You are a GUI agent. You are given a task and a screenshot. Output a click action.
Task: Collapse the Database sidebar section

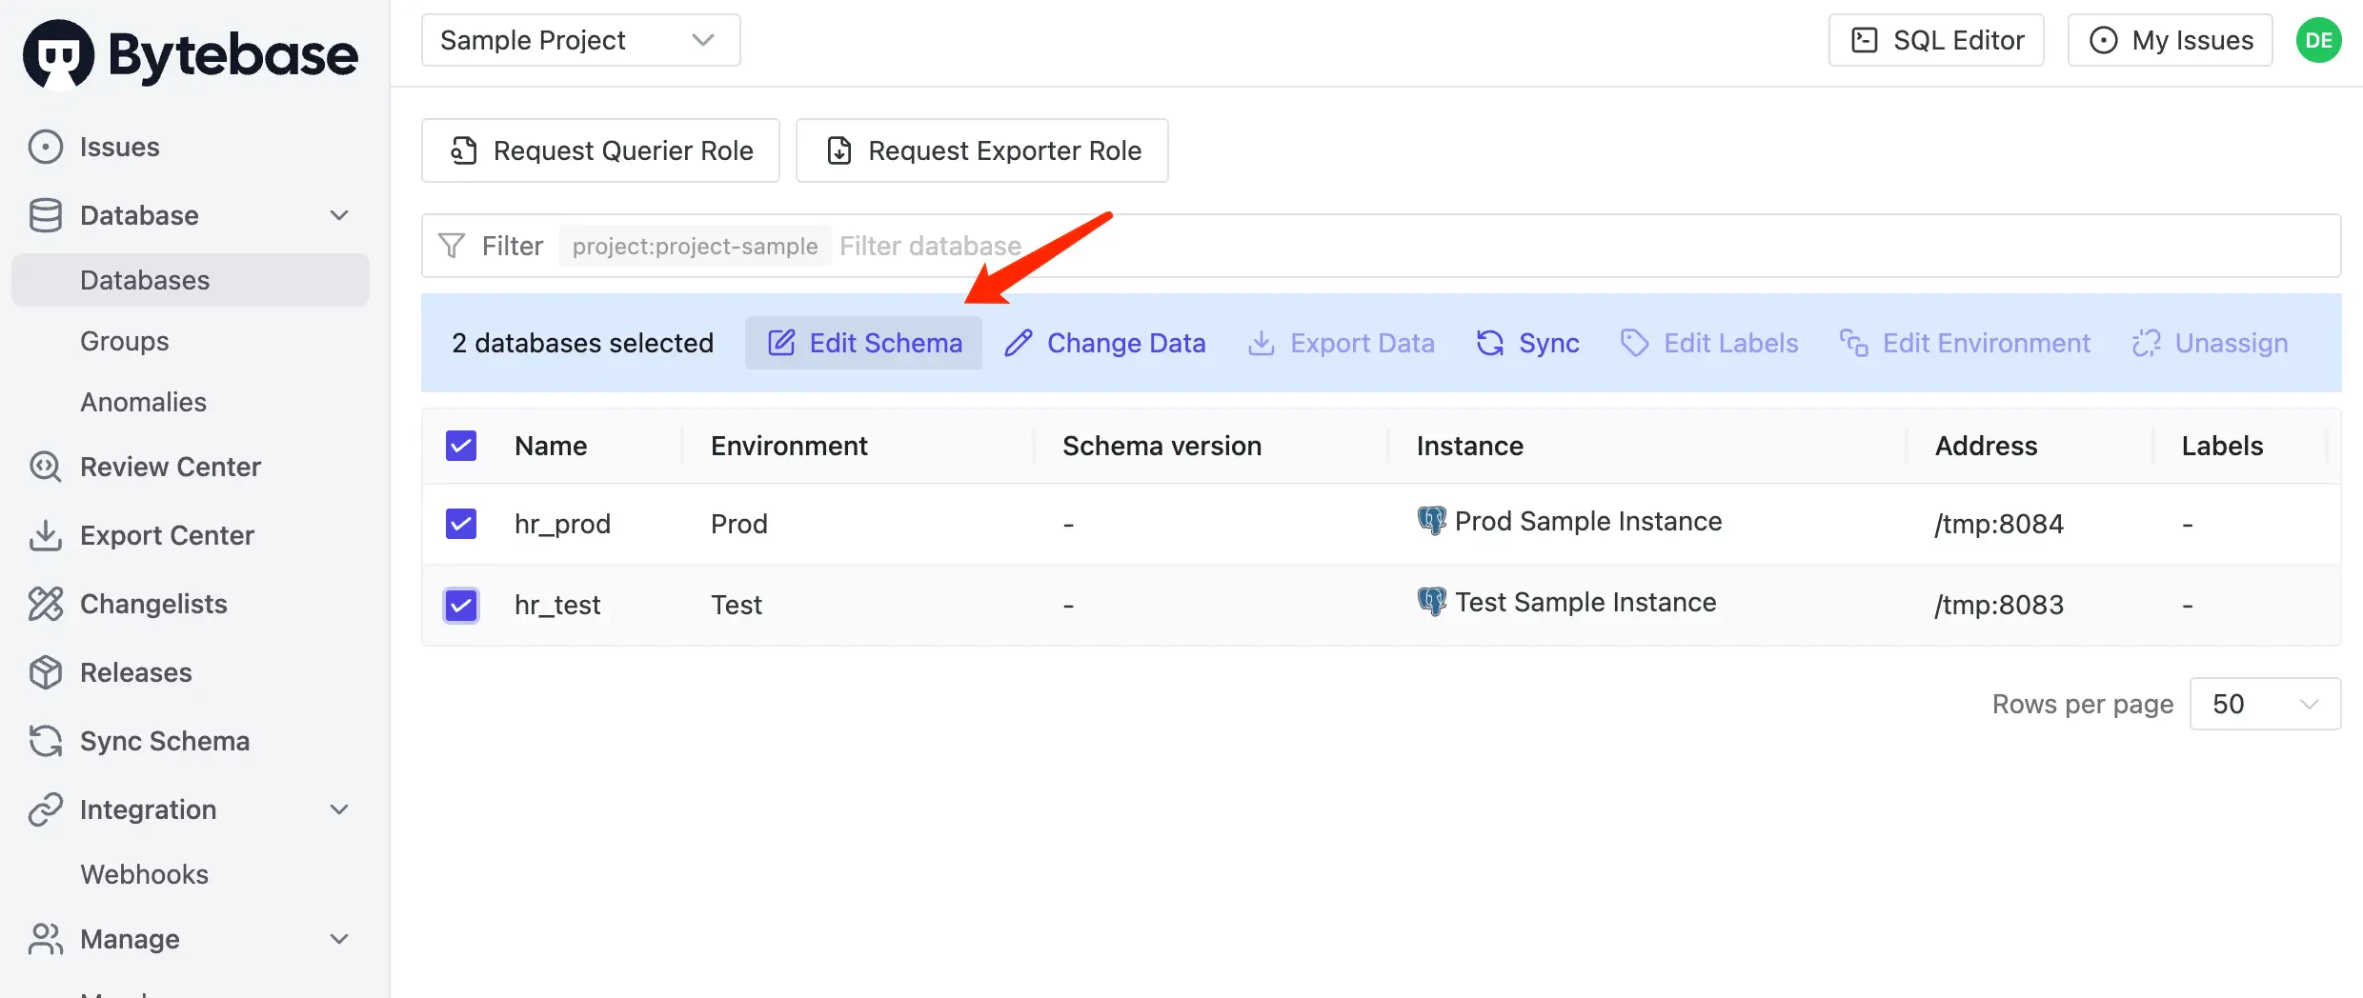tap(339, 215)
